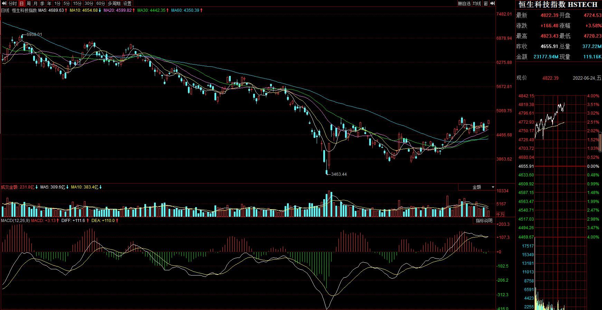This screenshot has height=310, width=602.
Task: Click the 最新 price value 4822.39
Action: 550,16
